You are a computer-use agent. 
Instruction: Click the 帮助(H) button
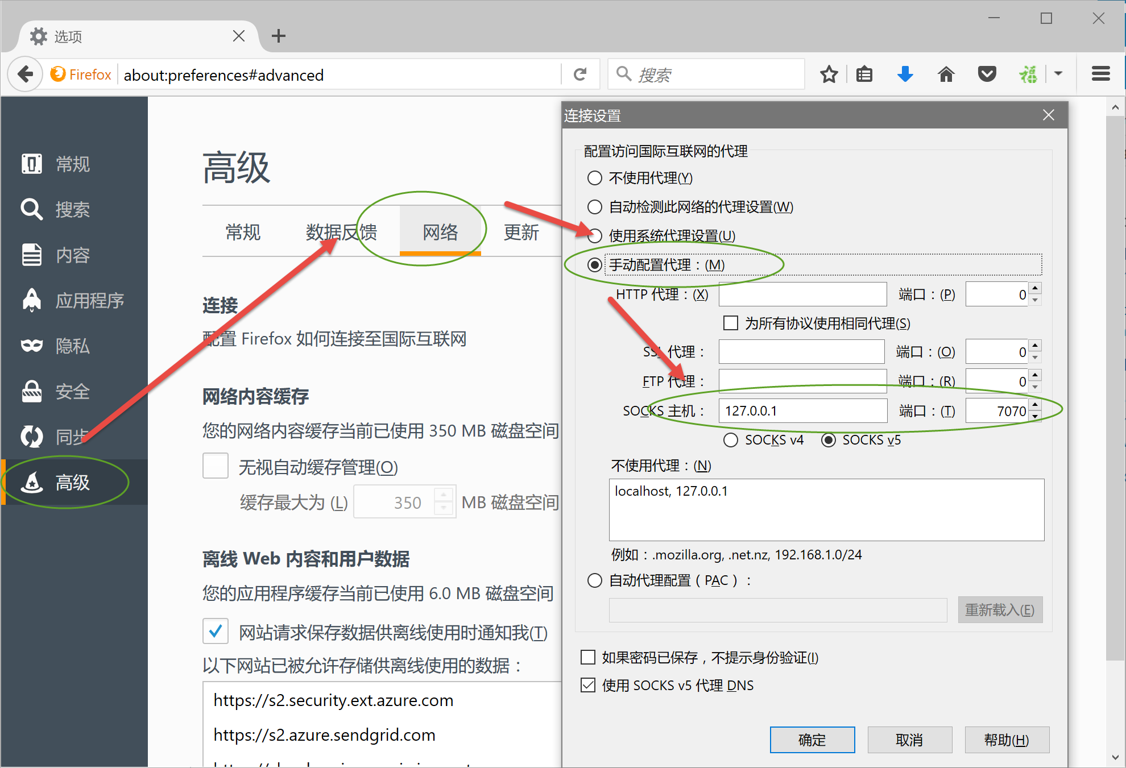click(x=1007, y=740)
